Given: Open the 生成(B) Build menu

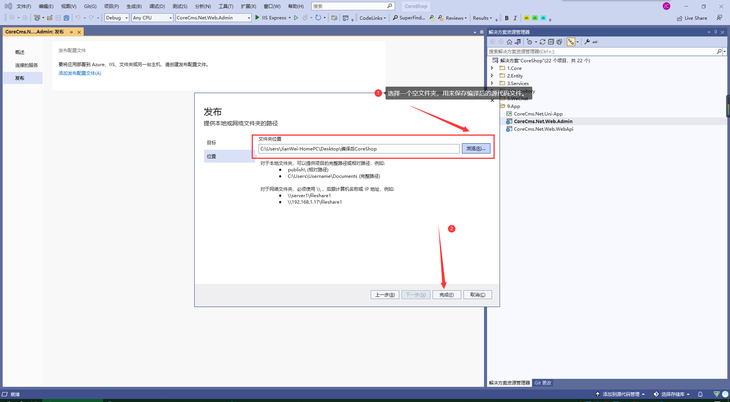Looking at the screenshot, I should [x=134, y=6].
